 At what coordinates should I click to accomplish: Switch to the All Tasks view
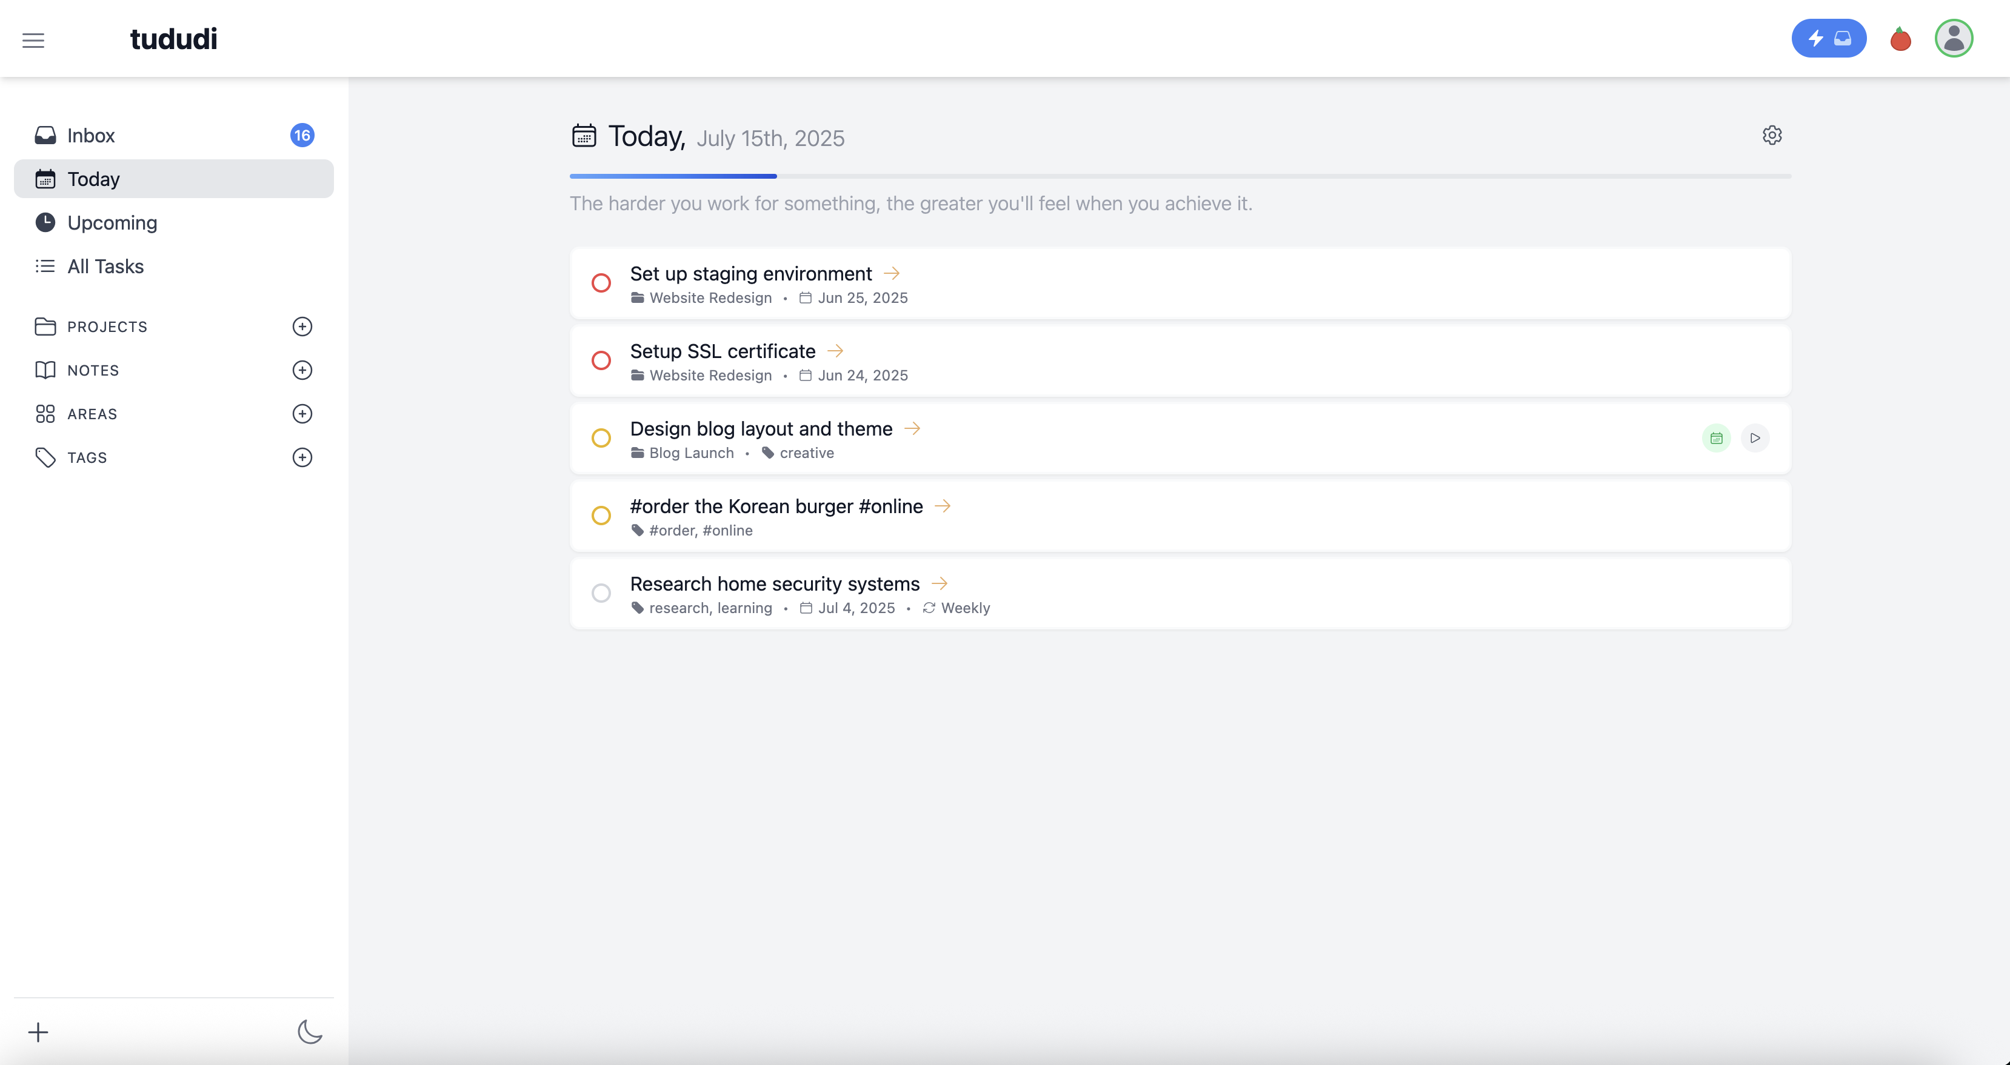pos(105,266)
